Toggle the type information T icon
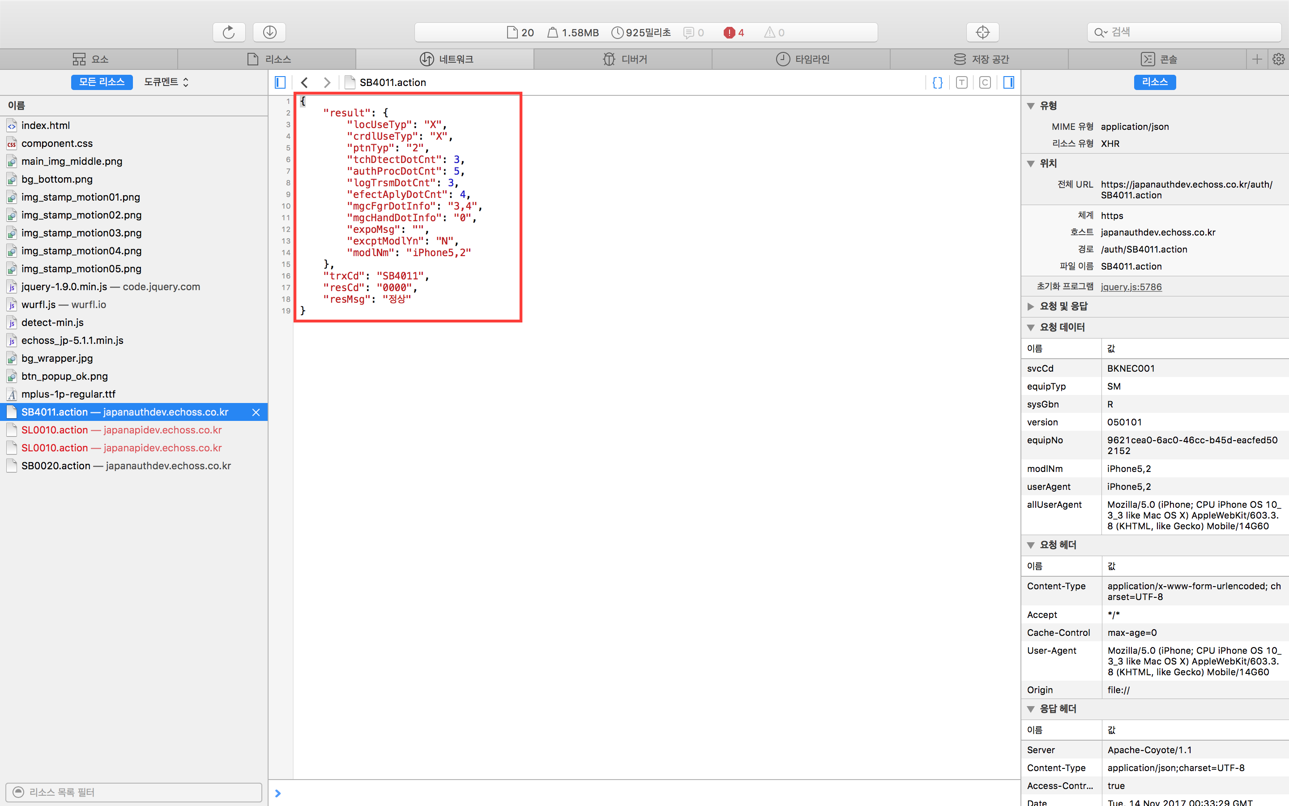Image resolution: width=1289 pixels, height=806 pixels. 961,82
